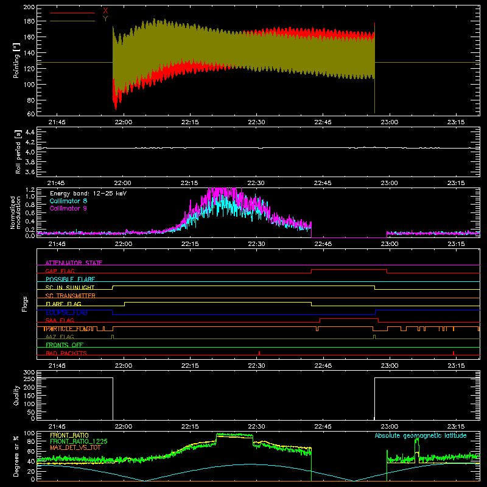Click the 'Absolute geomagnetic latitude' legend text
Viewport: 487px width, 487px height.
(421, 435)
